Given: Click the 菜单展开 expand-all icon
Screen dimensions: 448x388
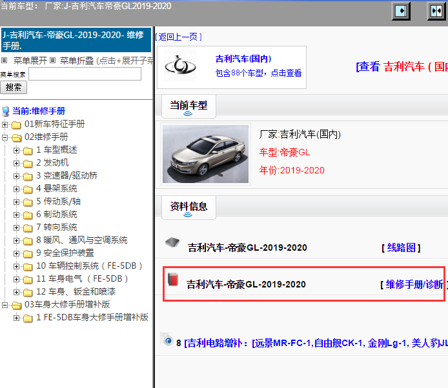Looking at the screenshot, I should [4, 61].
